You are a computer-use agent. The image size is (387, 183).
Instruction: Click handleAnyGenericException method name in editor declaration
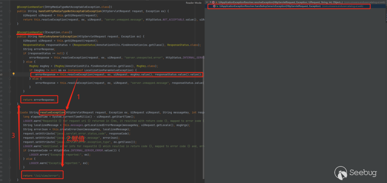[x=57, y=37]
